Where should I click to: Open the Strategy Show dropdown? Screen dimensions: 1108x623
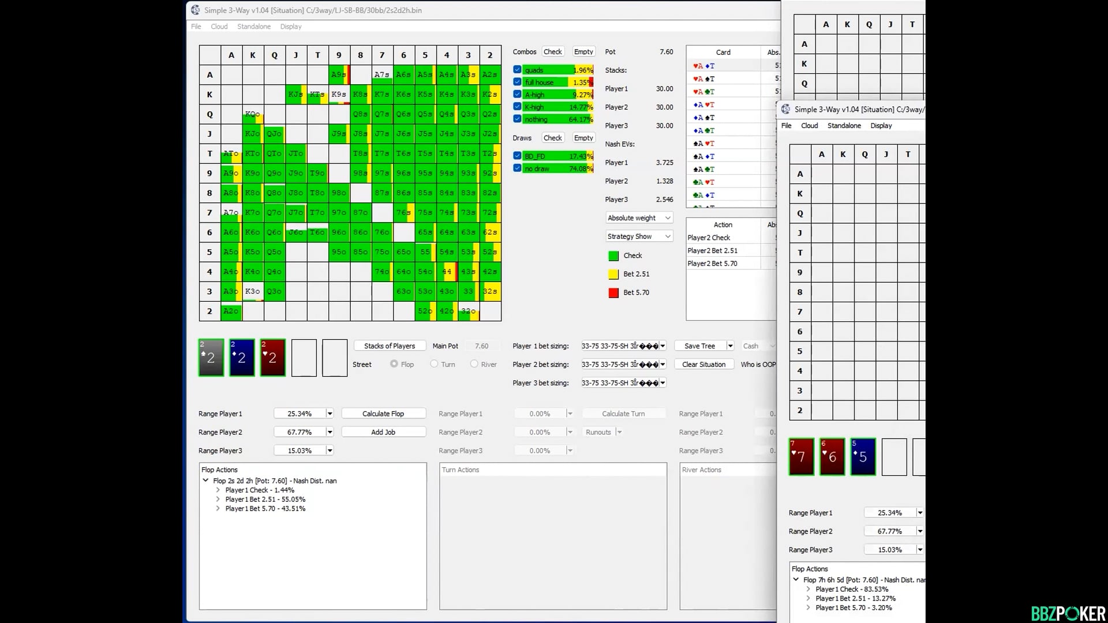pyautogui.click(x=639, y=237)
